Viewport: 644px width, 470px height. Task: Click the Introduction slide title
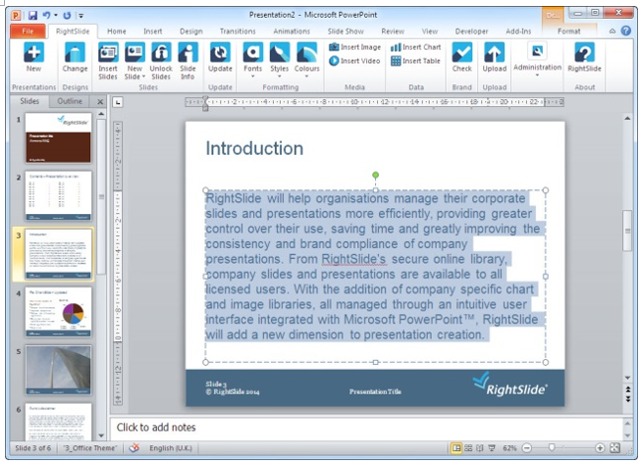pyautogui.click(x=254, y=149)
